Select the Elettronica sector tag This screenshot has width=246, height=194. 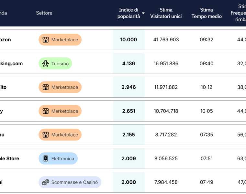58,158
